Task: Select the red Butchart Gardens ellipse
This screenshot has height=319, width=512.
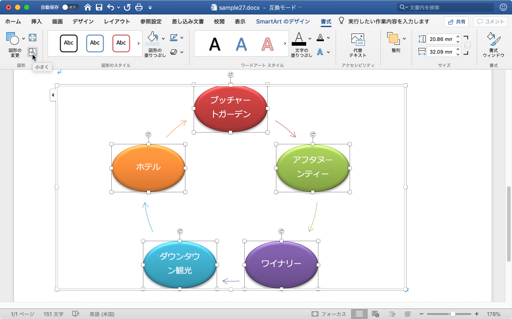Action: (231, 108)
